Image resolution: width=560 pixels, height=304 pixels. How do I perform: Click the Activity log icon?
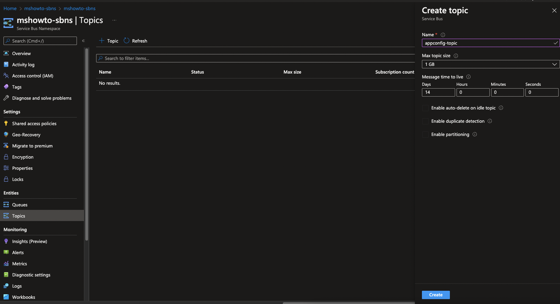6,64
